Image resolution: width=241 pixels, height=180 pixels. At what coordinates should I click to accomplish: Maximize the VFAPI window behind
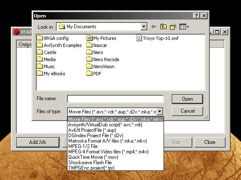(x=217, y=32)
